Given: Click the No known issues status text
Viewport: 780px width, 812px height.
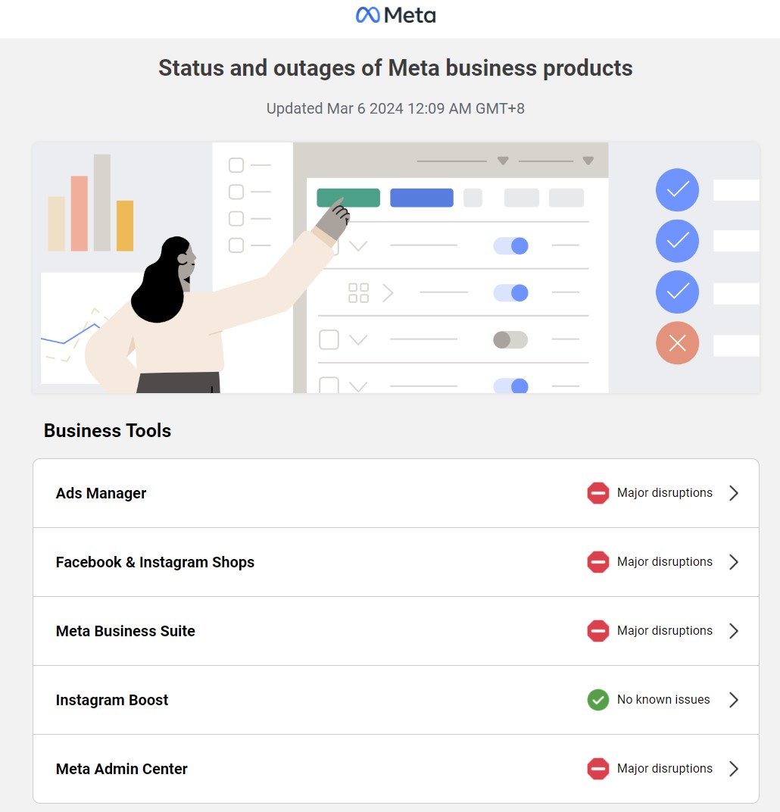Looking at the screenshot, I should coord(663,700).
